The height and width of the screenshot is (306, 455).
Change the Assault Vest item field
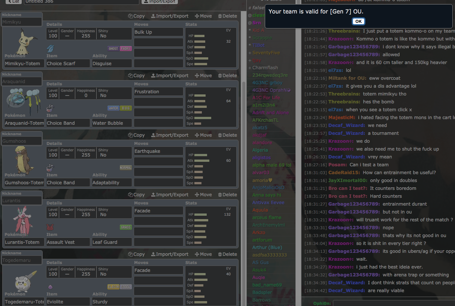[68, 242]
